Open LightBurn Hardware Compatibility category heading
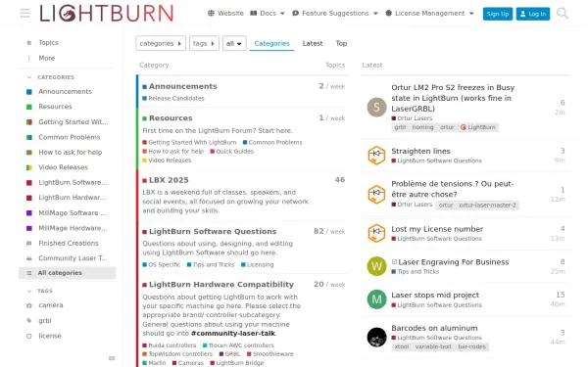This screenshot has height=367, width=588. (221, 285)
